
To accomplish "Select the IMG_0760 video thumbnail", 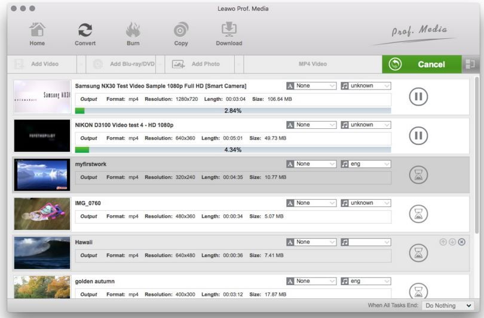I will 42,214.
